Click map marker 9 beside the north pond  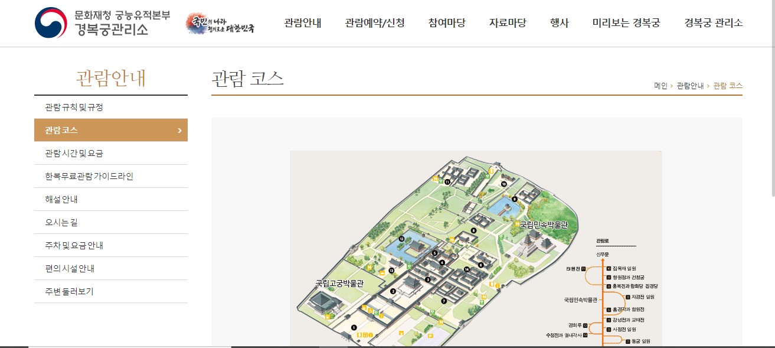pos(515,199)
